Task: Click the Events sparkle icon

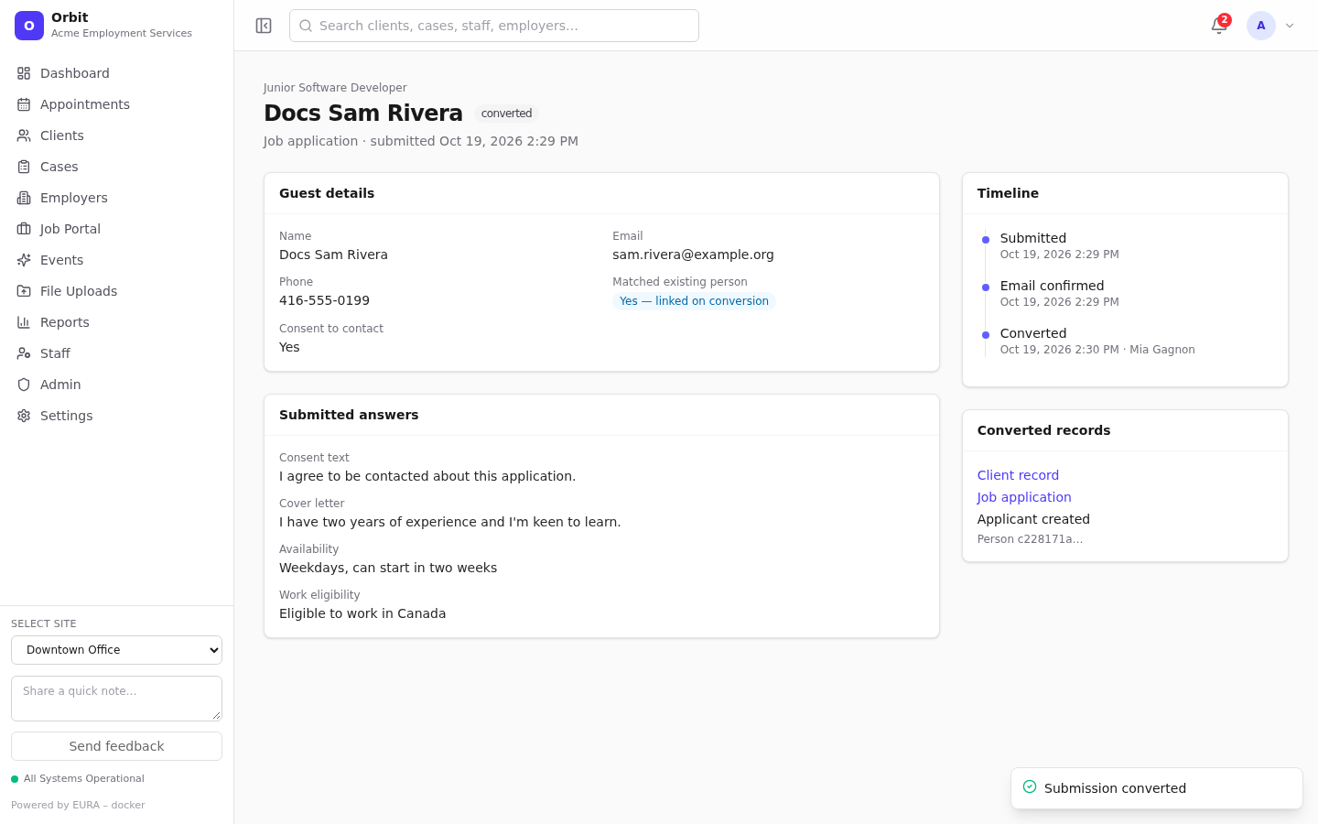Action: click(24, 260)
